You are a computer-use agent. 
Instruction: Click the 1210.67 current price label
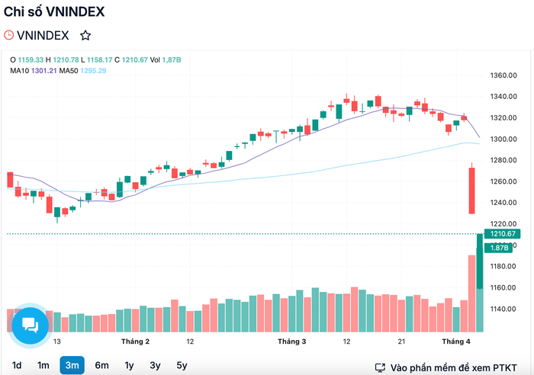pos(502,234)
